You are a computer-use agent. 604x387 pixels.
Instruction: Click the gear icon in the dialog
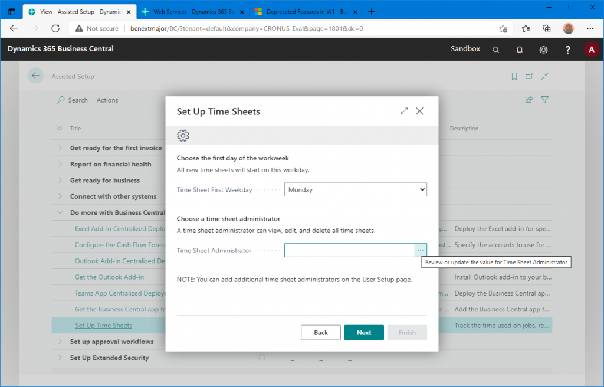(183, 136)
